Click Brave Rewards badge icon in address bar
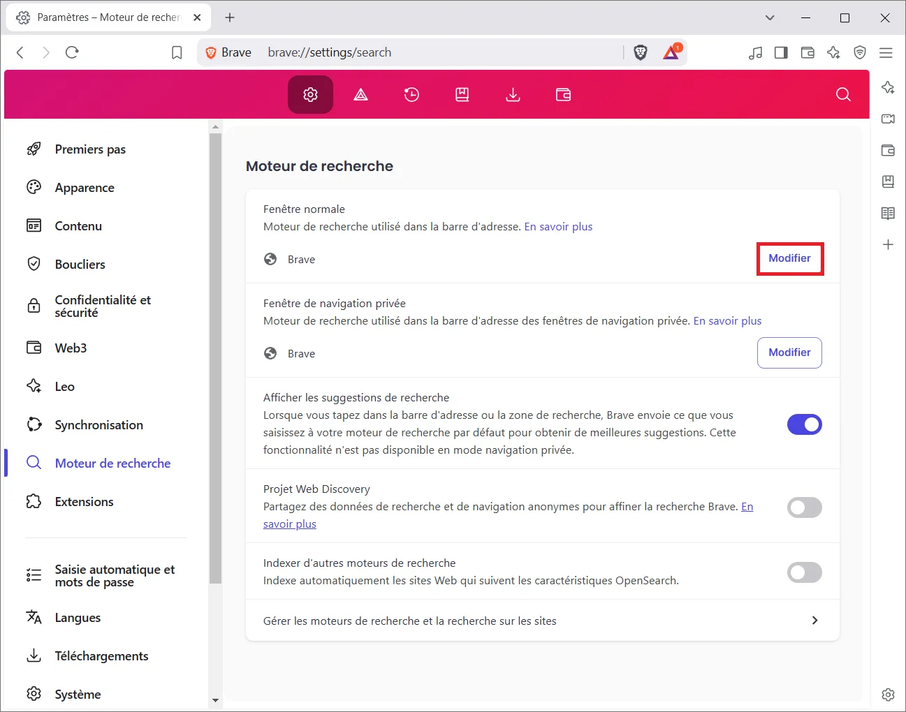The image size is (906, 712). tap(671, 52)
